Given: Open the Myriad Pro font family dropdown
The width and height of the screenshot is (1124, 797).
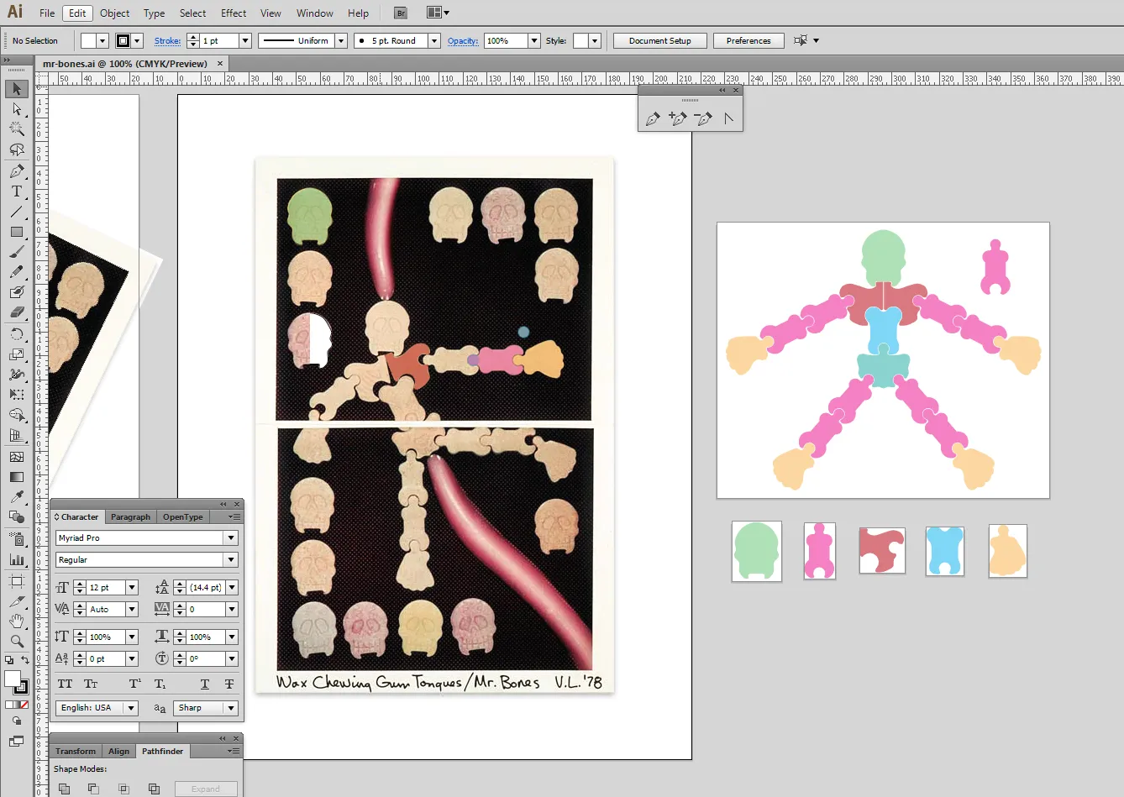Looking at the screenshot, I should coord(231,538).
